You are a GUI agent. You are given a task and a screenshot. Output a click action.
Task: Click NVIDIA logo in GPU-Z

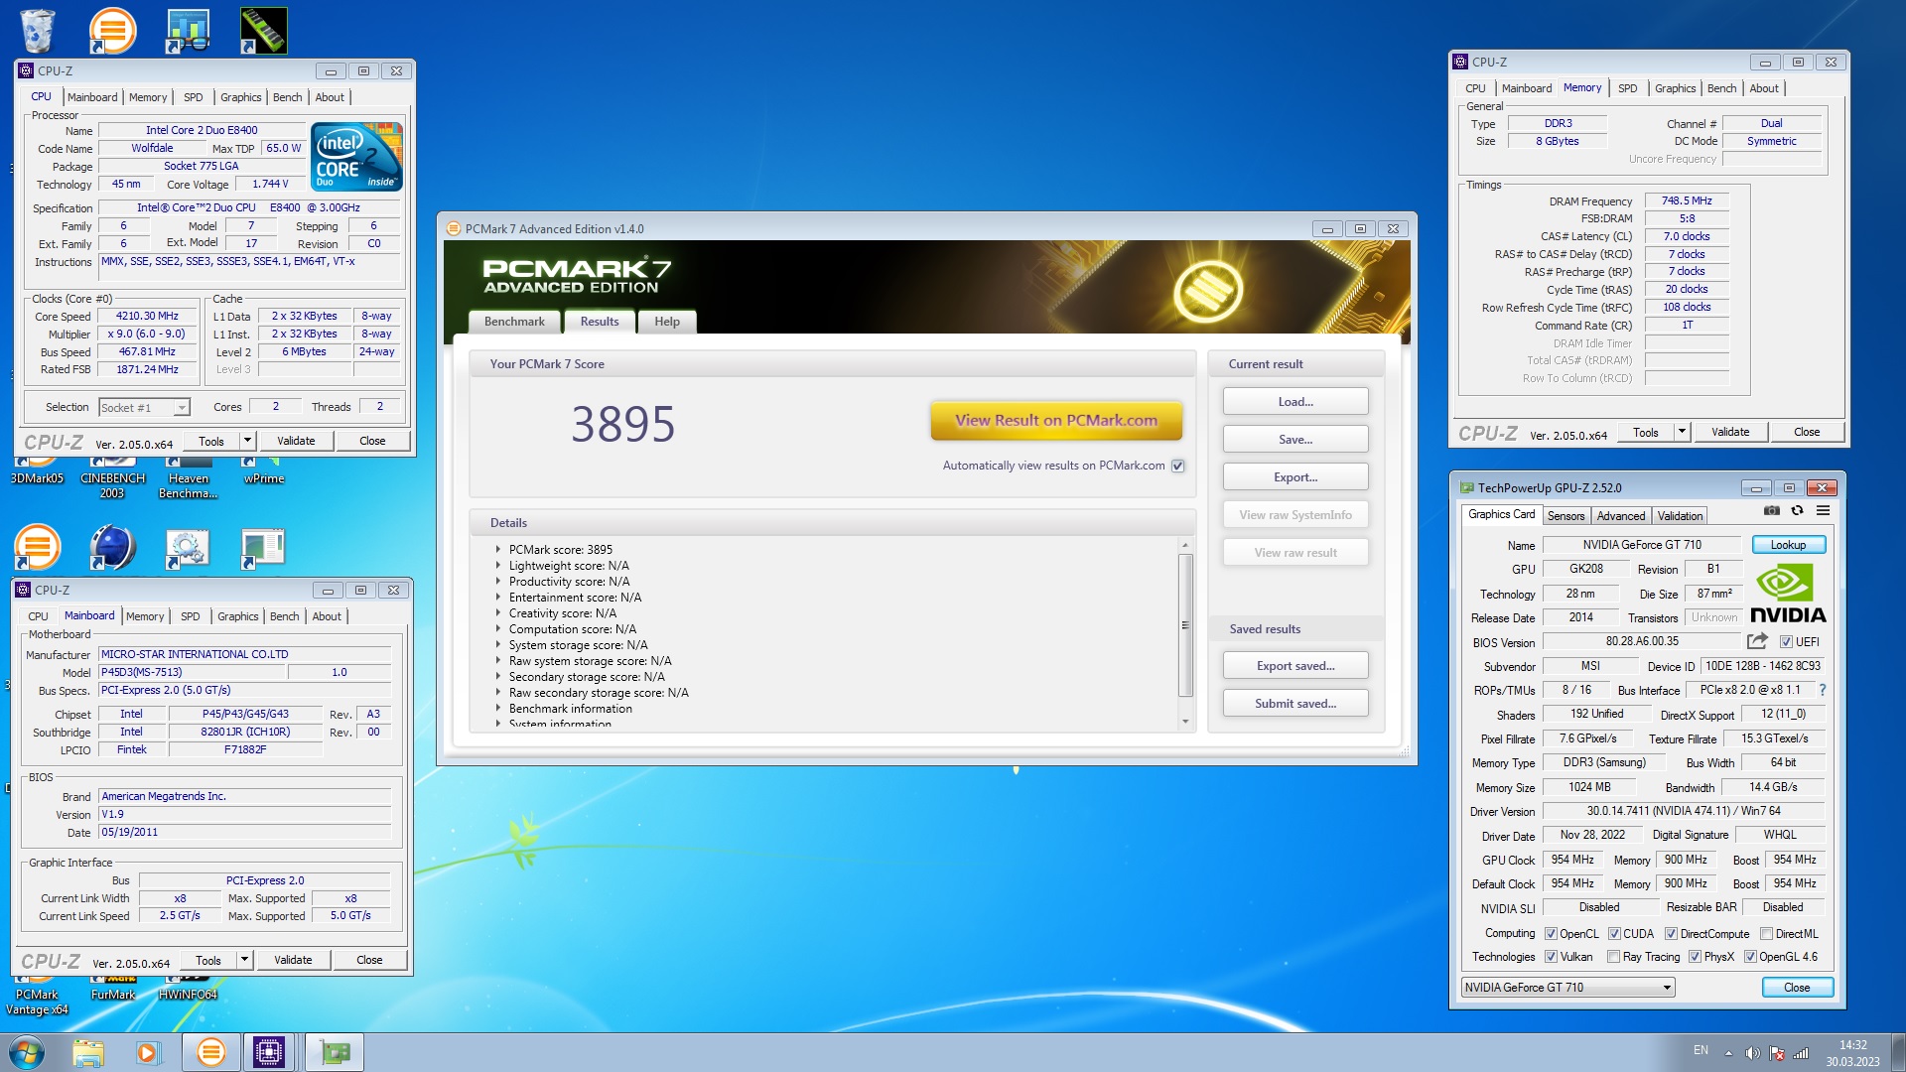(x=1788, y=594)
